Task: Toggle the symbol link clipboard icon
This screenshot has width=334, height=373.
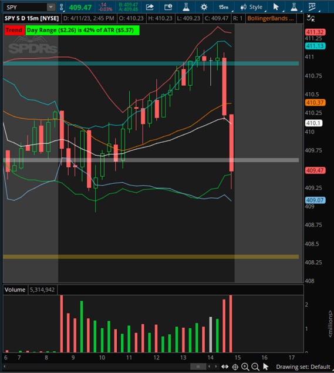Action: click(61, 7)
